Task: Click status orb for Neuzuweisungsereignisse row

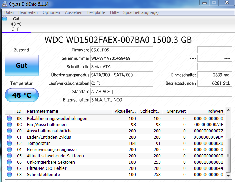Action: (9, 150)
